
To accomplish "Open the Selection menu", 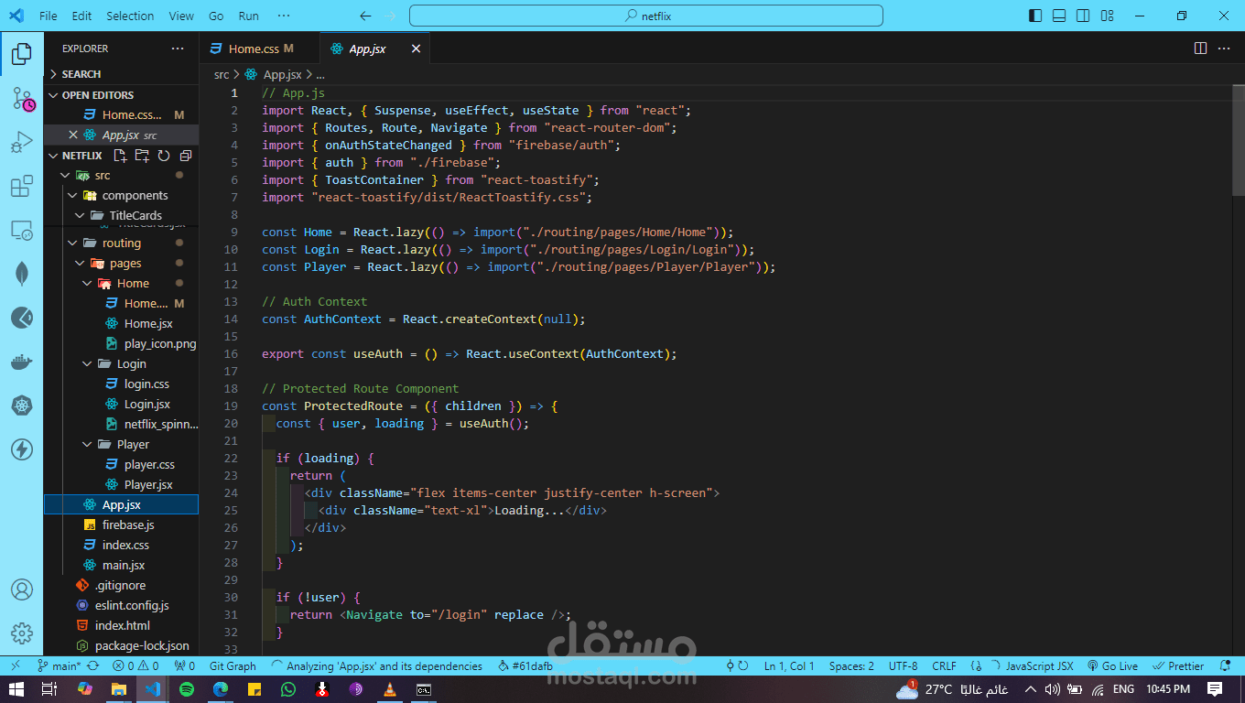I will [x=130, y=16].
